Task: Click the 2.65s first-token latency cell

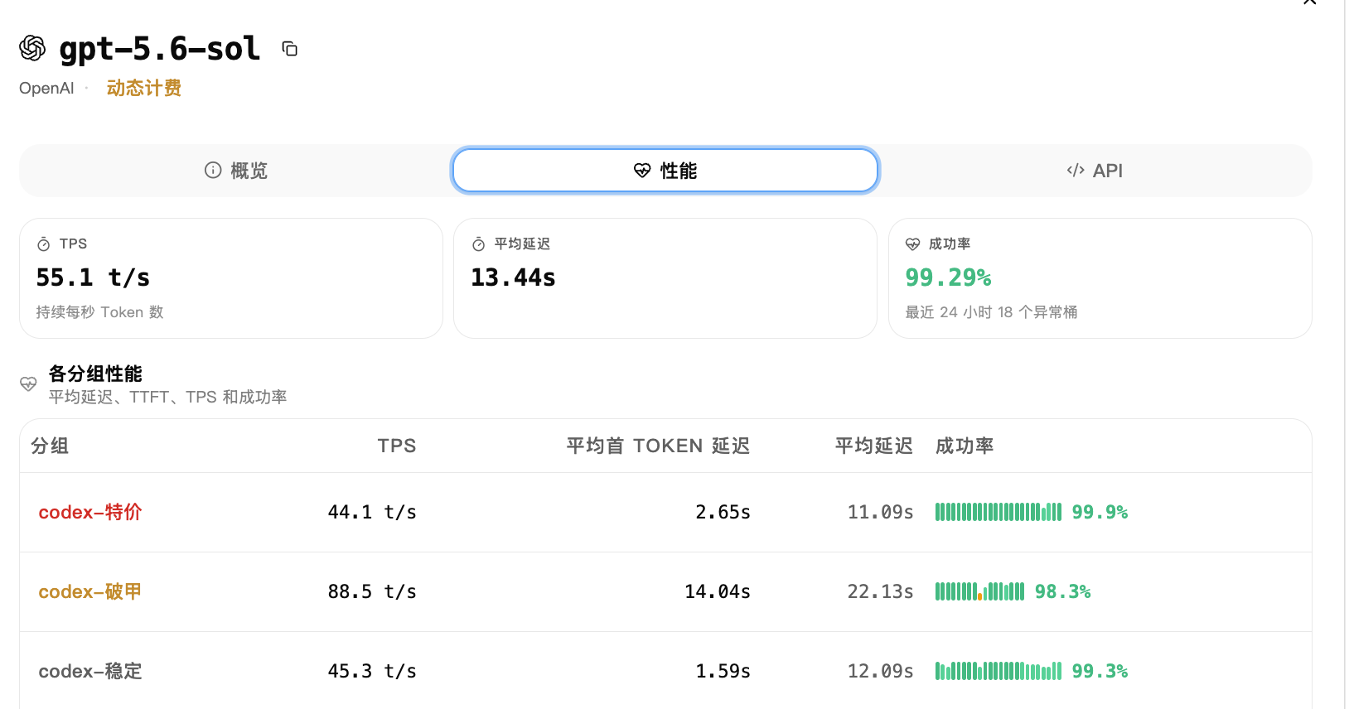Action: point(723,512)
